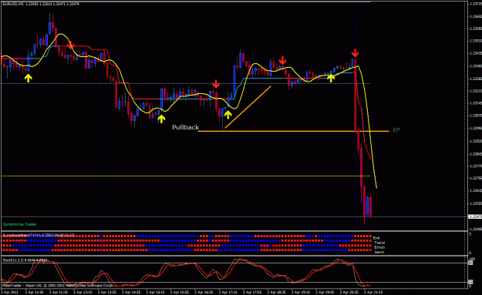Select the olive horizontal line across chart
The image size is (482, 295).
click(186, 176)
